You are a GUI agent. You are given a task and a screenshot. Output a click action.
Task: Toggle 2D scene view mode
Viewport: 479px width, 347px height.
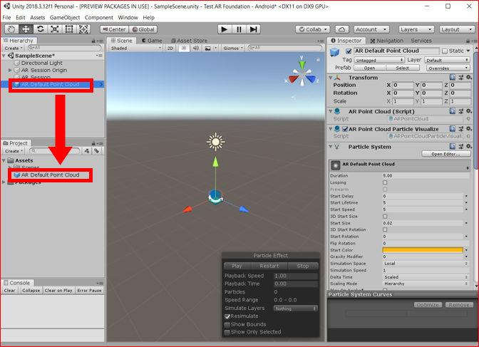(x=170, y=48)
